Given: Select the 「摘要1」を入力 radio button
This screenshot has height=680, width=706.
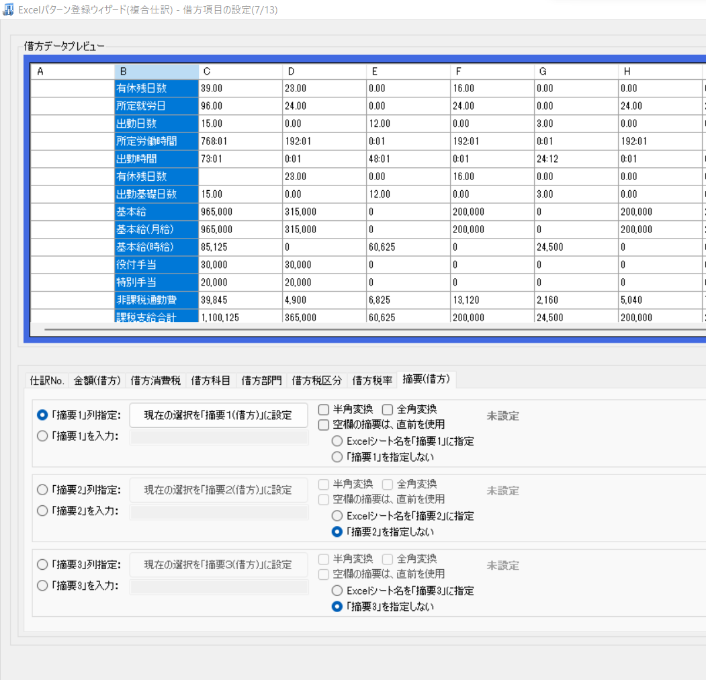Looking at the screenshot, I should click(x=42, y=436).
